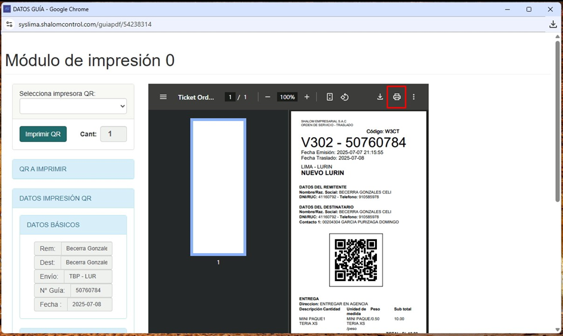This screenshot has height=336, width=563.
Task: Click the print icon in PDF toolbar
Action: point(397,97)
